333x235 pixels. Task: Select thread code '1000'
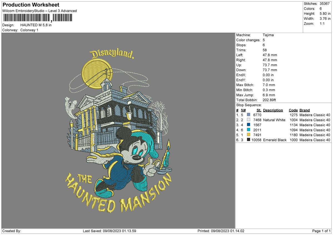pos(294,140)
